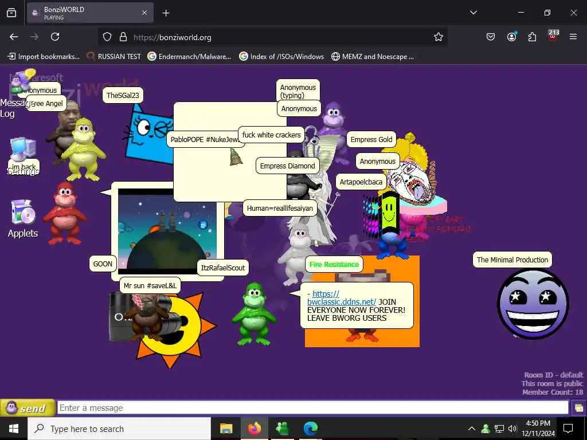Viewport: 587px width, 440px height.
Task: Open MEMZ and Noescape bookmark
Action: point(373,57)
